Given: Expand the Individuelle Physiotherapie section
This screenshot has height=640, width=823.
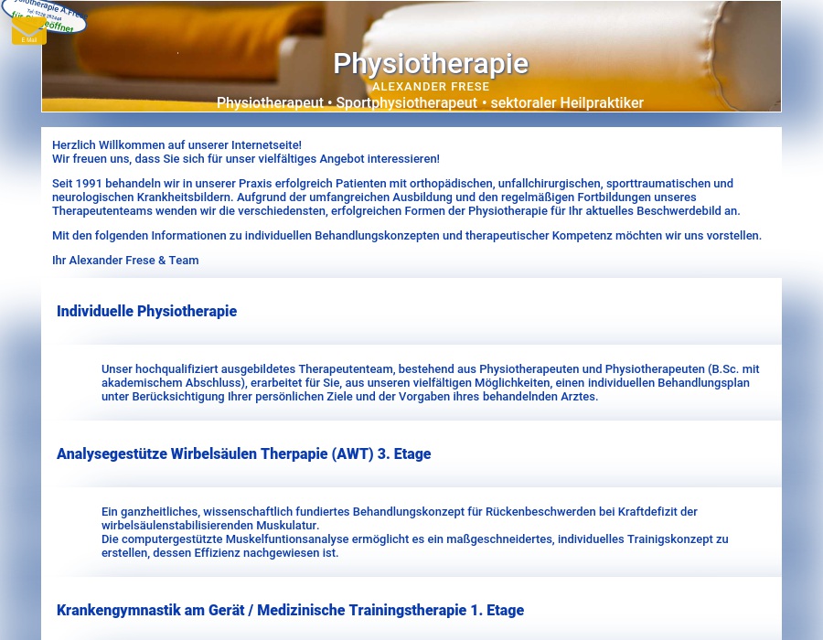Looking at the screenshot, I should point(146,311).
